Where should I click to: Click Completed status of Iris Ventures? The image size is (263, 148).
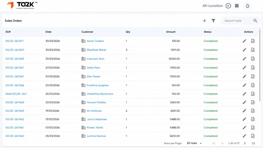click(x=210, y=111)
